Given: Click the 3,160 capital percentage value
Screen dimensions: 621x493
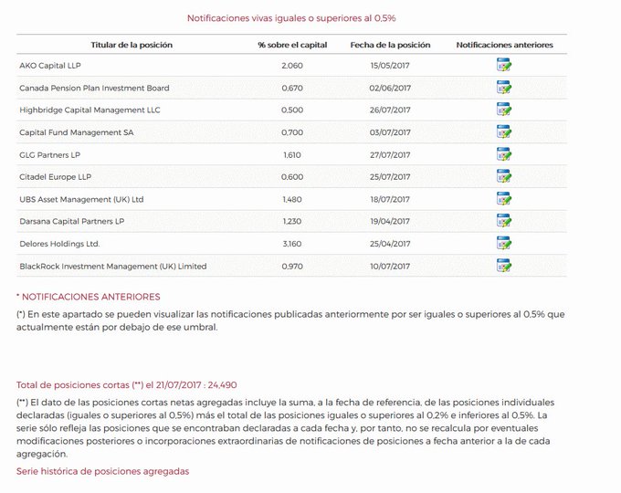Looking at the screenshot, I should (x=292, y=244).
